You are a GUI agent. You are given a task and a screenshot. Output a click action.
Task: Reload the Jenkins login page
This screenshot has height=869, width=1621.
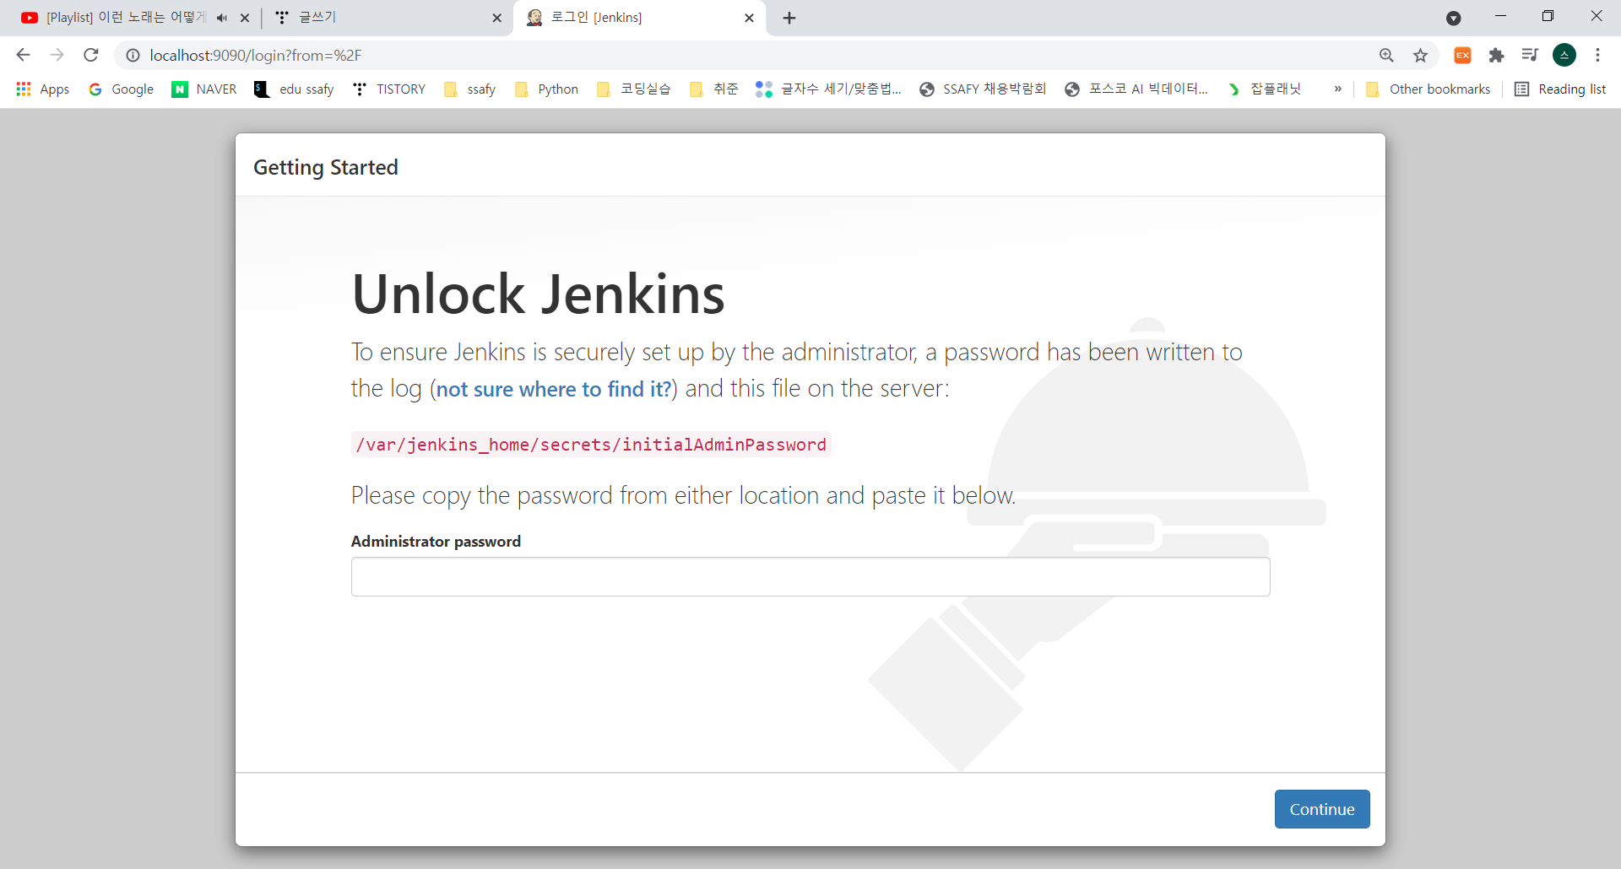pyautogui.click(x=91, y=55)
